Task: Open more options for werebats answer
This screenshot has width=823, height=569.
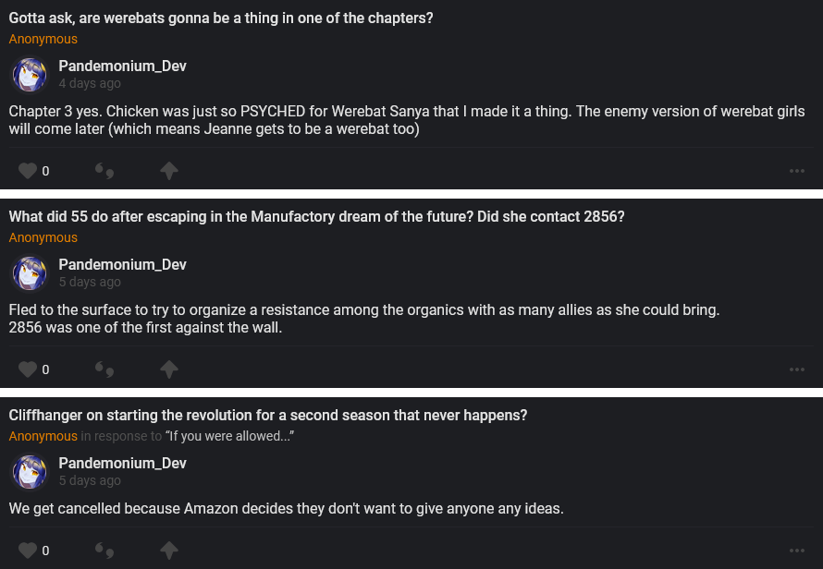Action: click(x=797, y=171)
